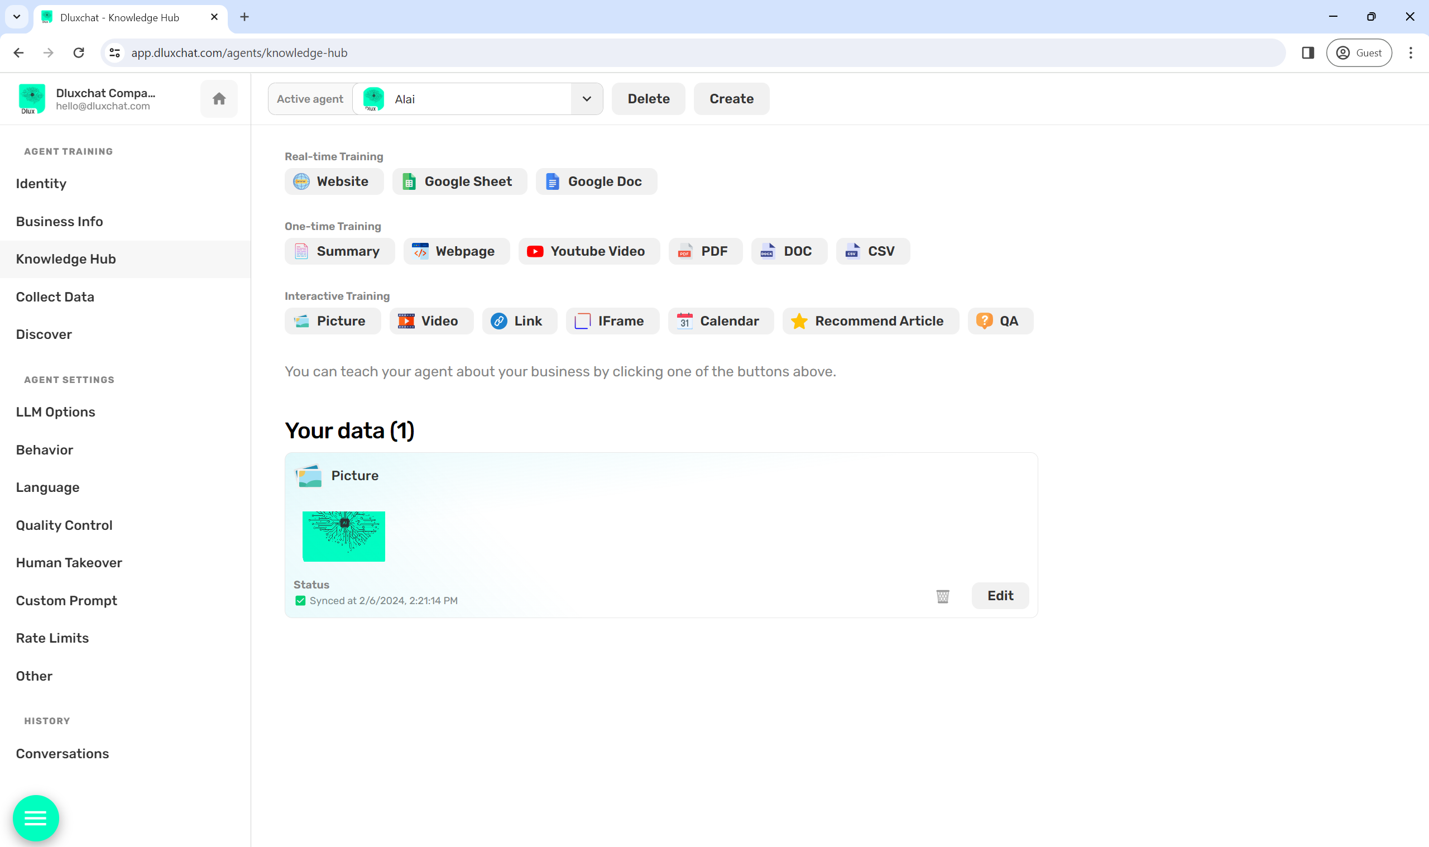Add a Google Sheet training source
This screenshot has width=1429, height=847.
459,181
